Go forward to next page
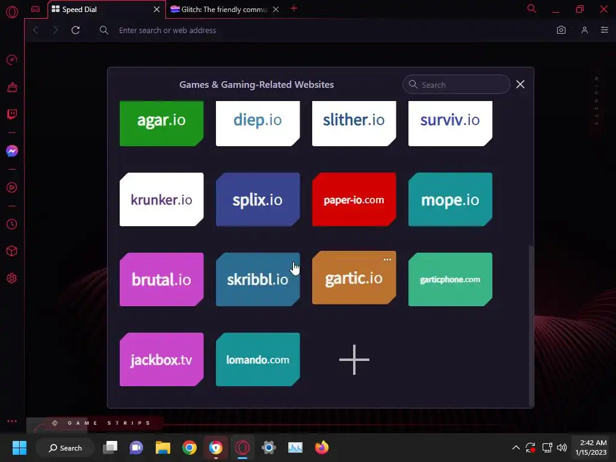This screenshot has width=616, height=462. 55,30
